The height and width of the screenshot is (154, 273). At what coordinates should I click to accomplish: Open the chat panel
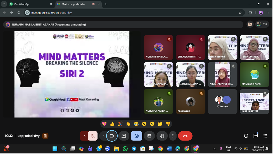[255, 136]
